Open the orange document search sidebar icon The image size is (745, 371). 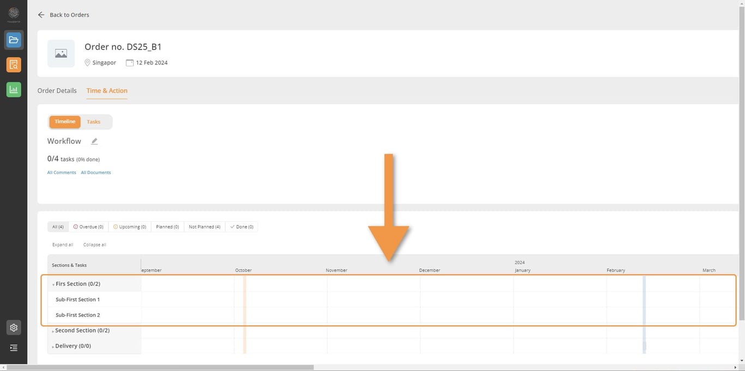(14, 65)
